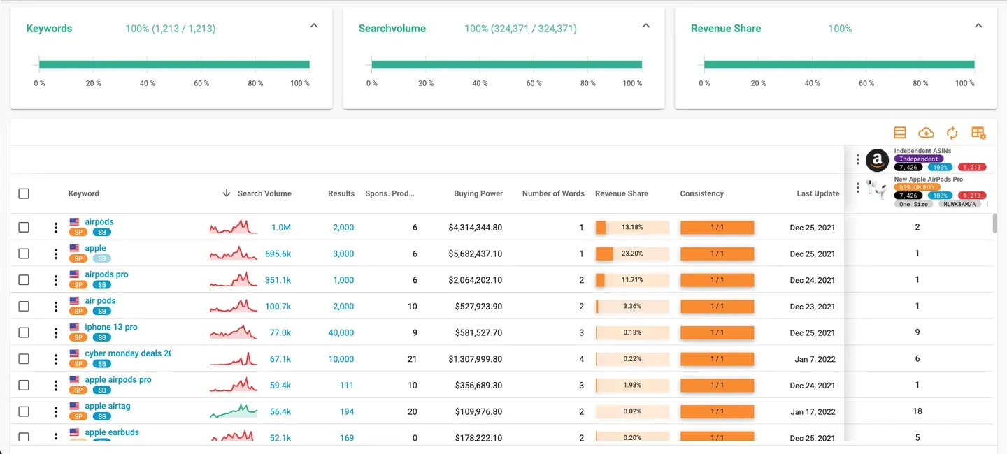The width and height of the screenshot is (1007, 454).
Task: Check the iphone 13 pro row checkbox
Action: click(24, 333)
